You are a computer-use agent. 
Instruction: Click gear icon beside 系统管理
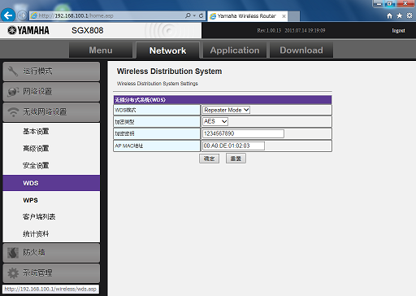click(x=13, y=273)
